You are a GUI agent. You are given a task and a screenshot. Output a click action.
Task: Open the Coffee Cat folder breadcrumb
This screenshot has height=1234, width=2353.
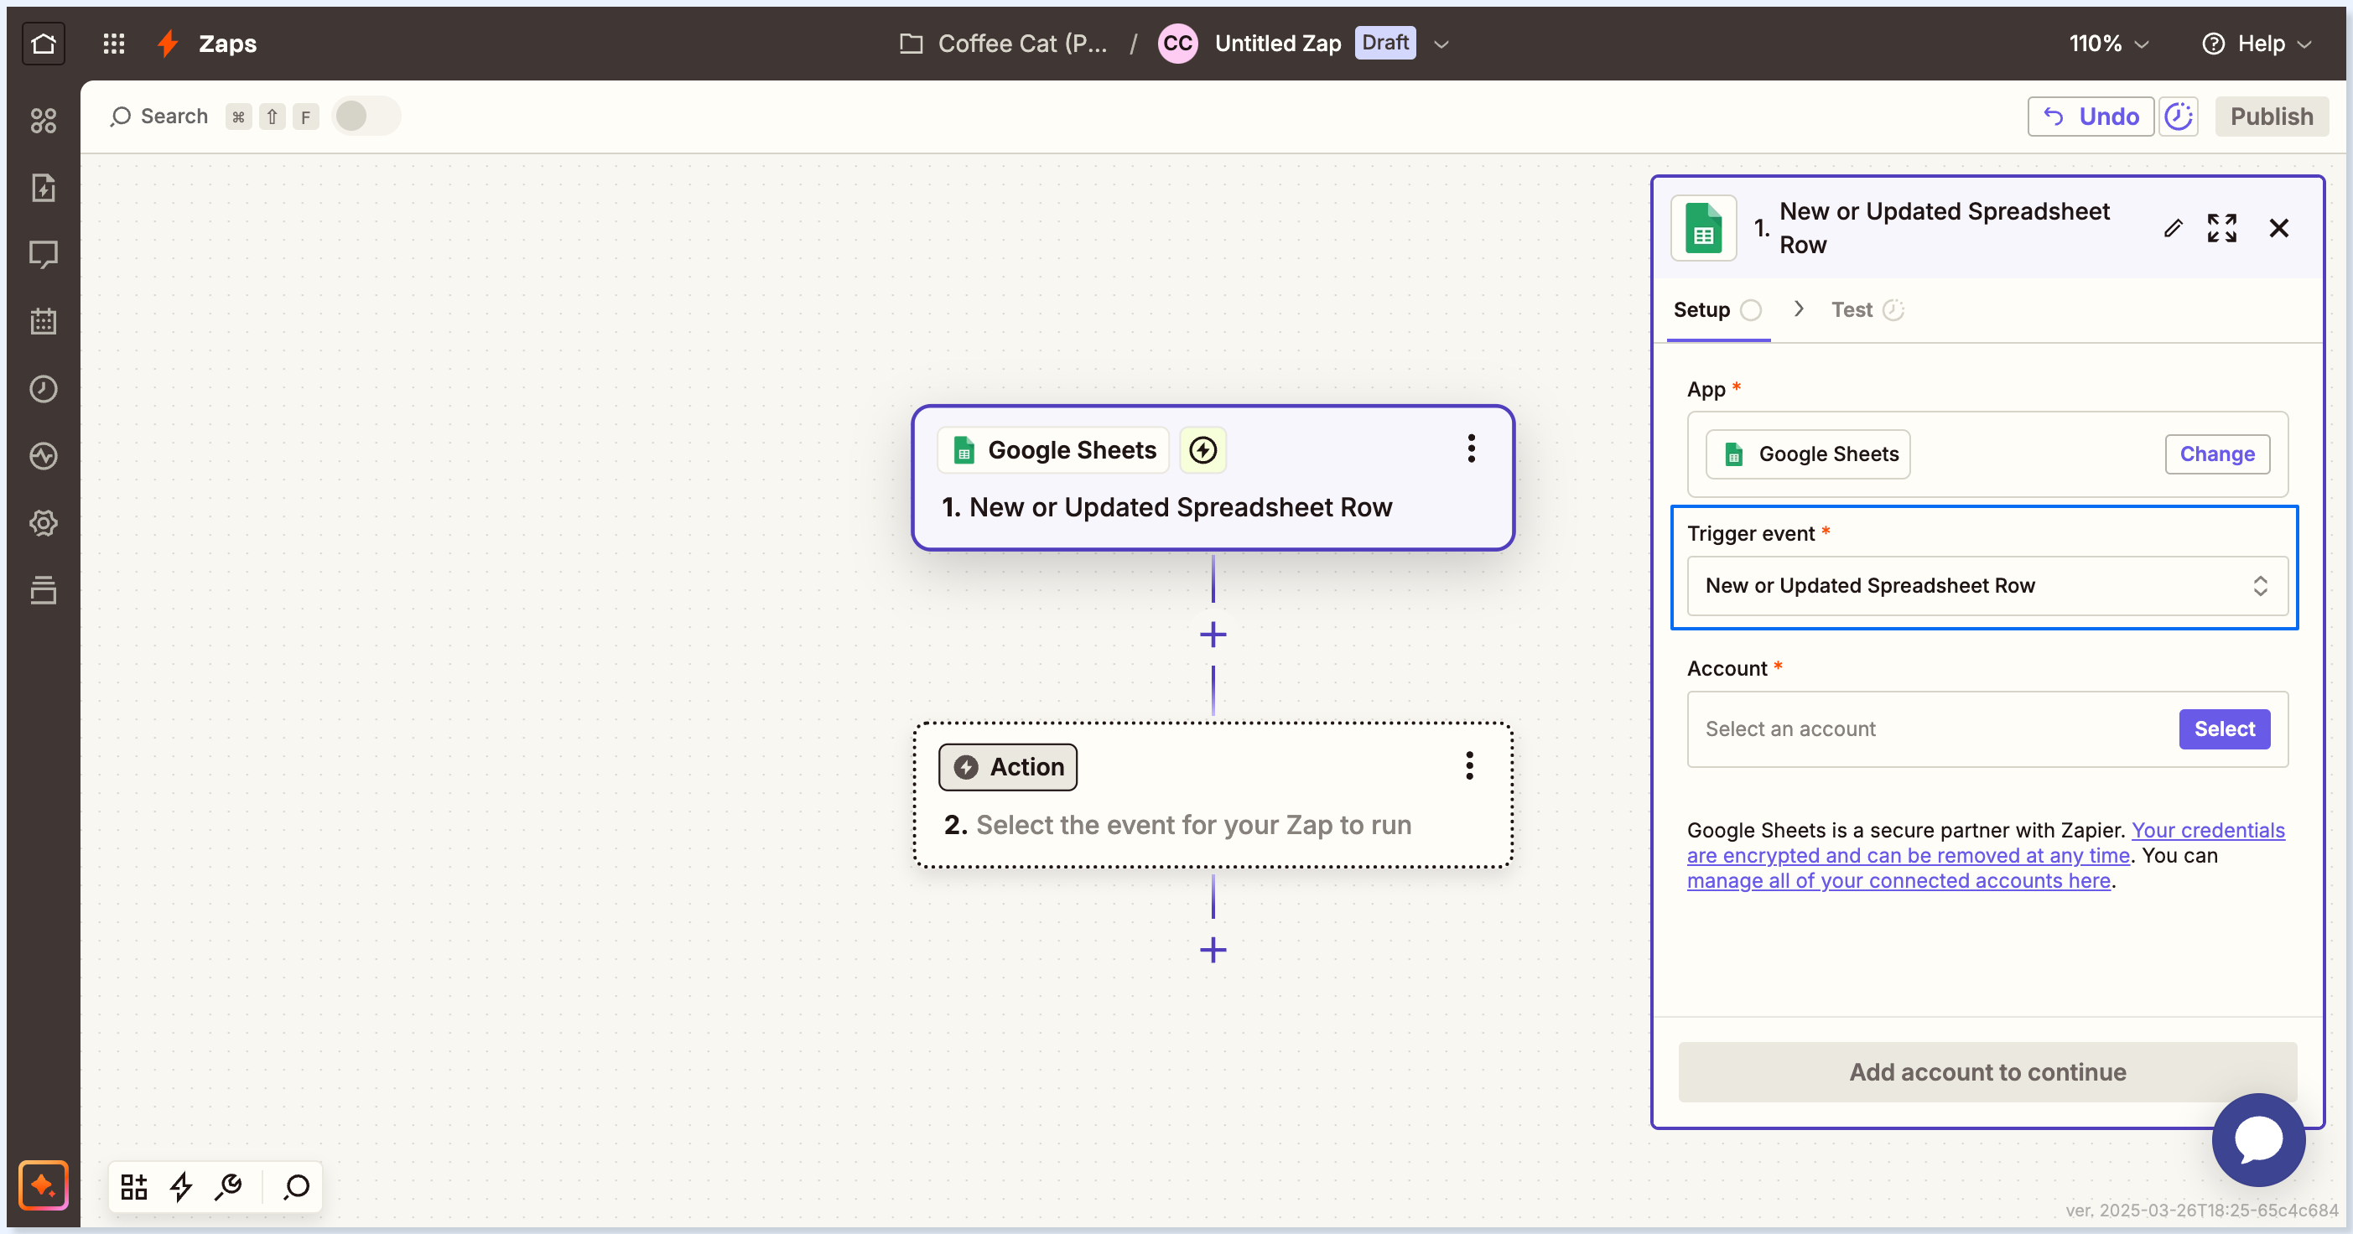pos(1022,43)
